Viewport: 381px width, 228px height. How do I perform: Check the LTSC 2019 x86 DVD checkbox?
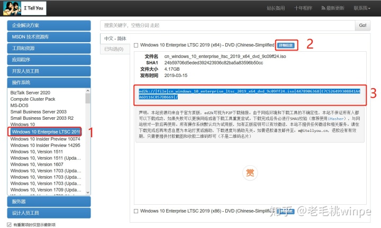pos(136,211)
